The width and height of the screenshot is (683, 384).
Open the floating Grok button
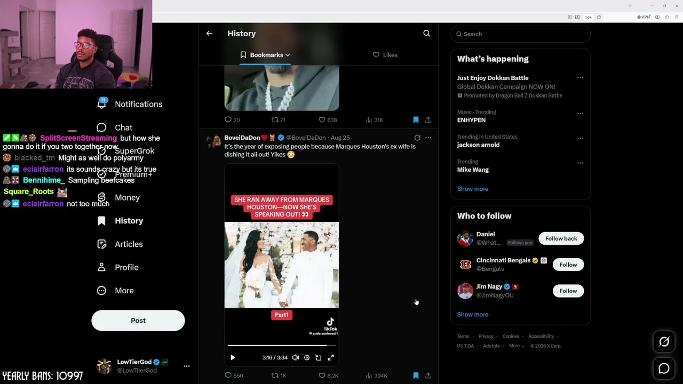[x=664, y=342]
